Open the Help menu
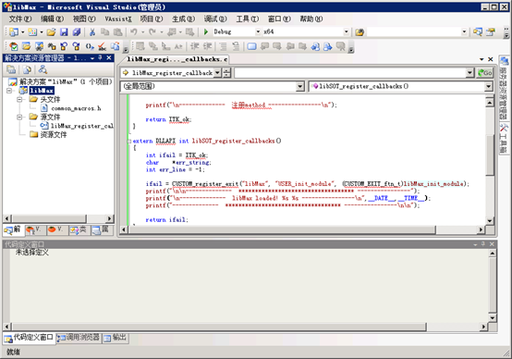 click(311, 19)
